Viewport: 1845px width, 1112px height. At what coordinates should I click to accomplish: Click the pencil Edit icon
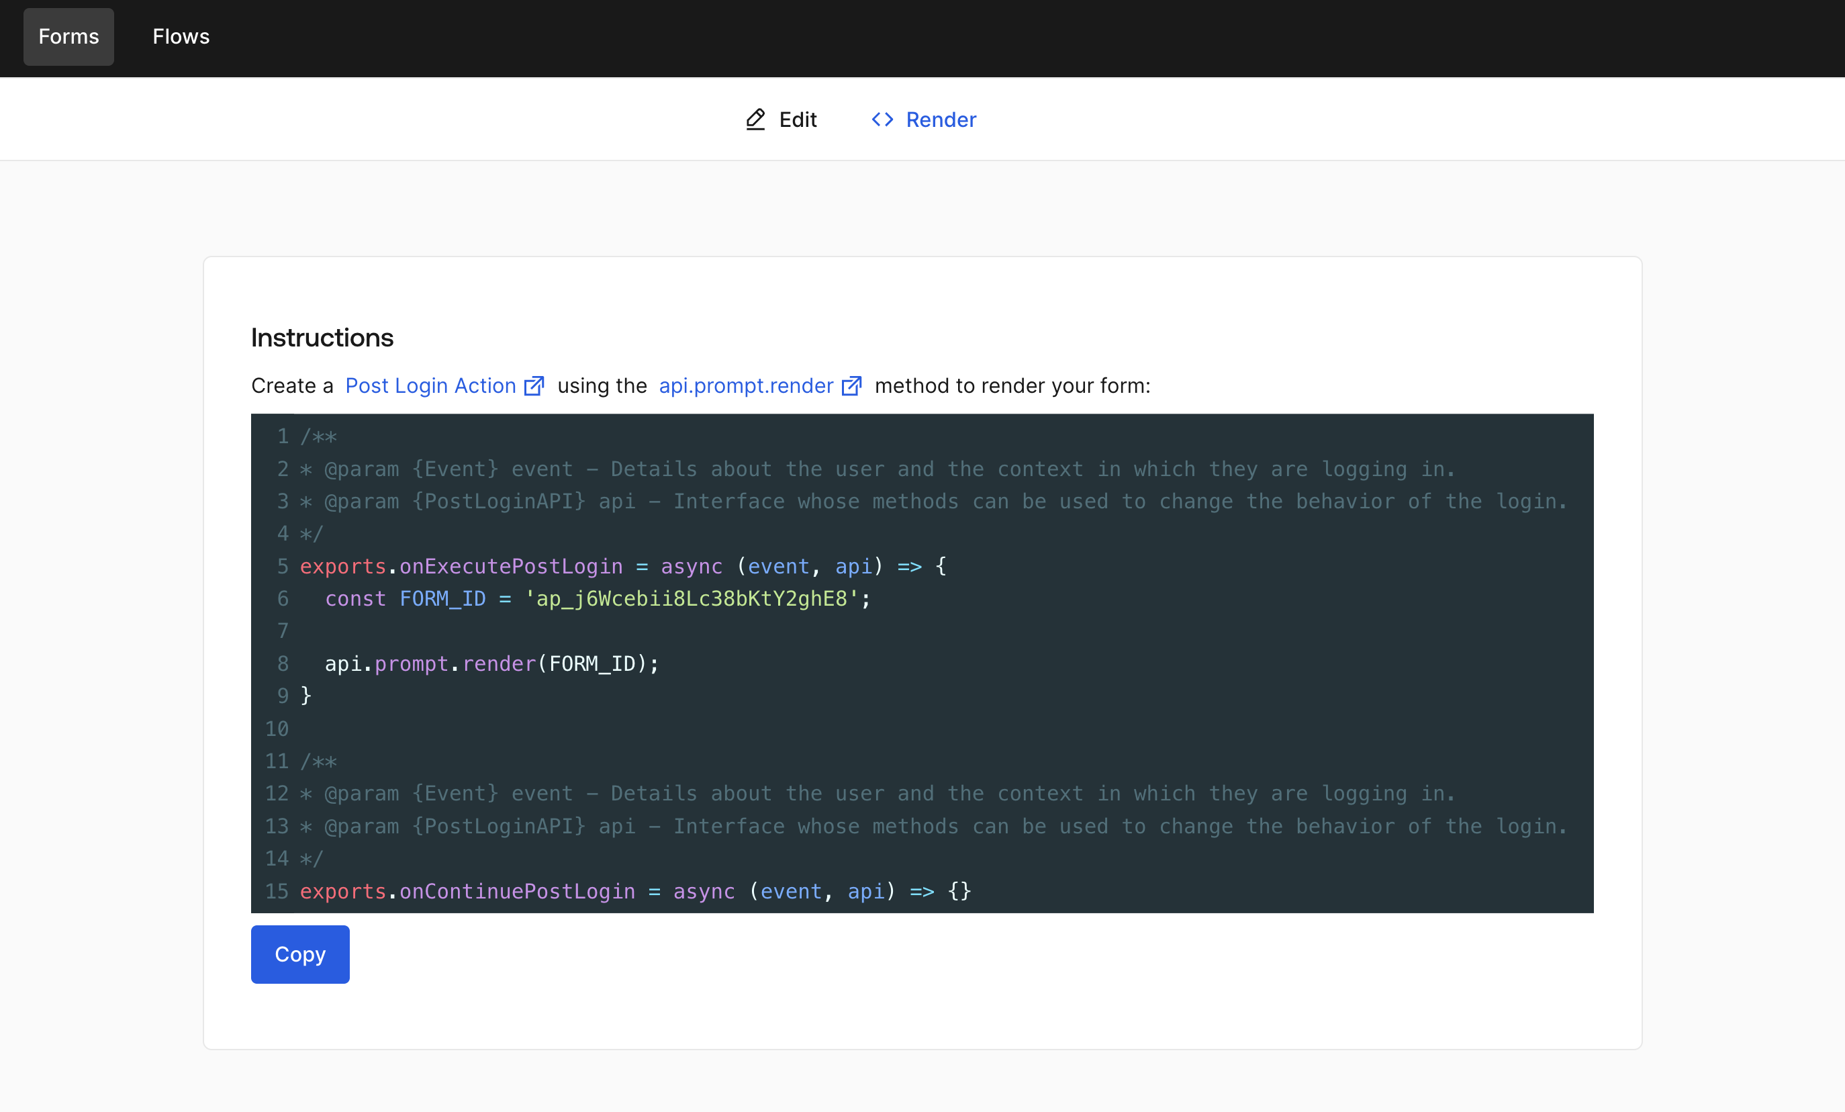tap(755, 120)
